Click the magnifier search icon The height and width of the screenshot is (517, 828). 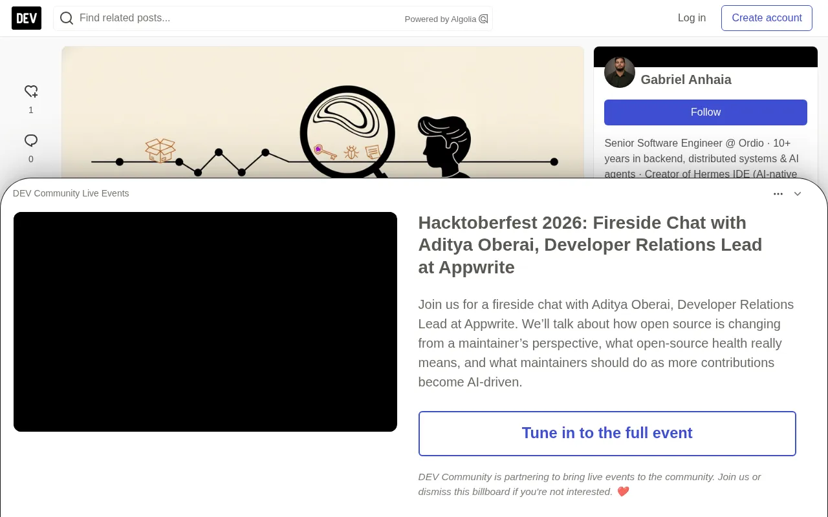[x=67, y=18]
